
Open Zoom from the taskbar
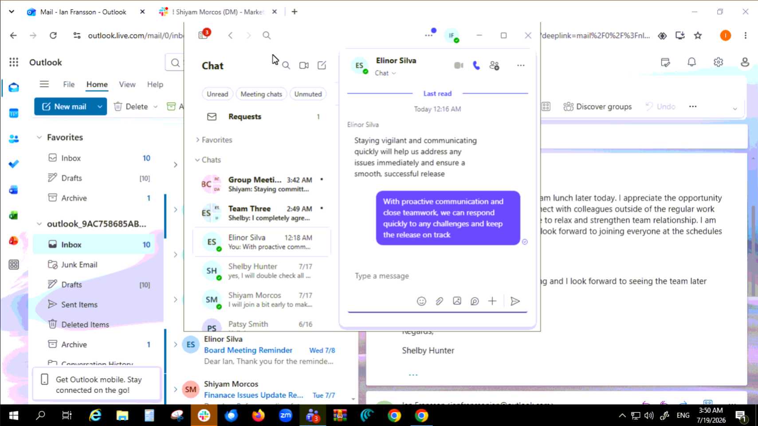pyautogui.click(x=286, y=415)
